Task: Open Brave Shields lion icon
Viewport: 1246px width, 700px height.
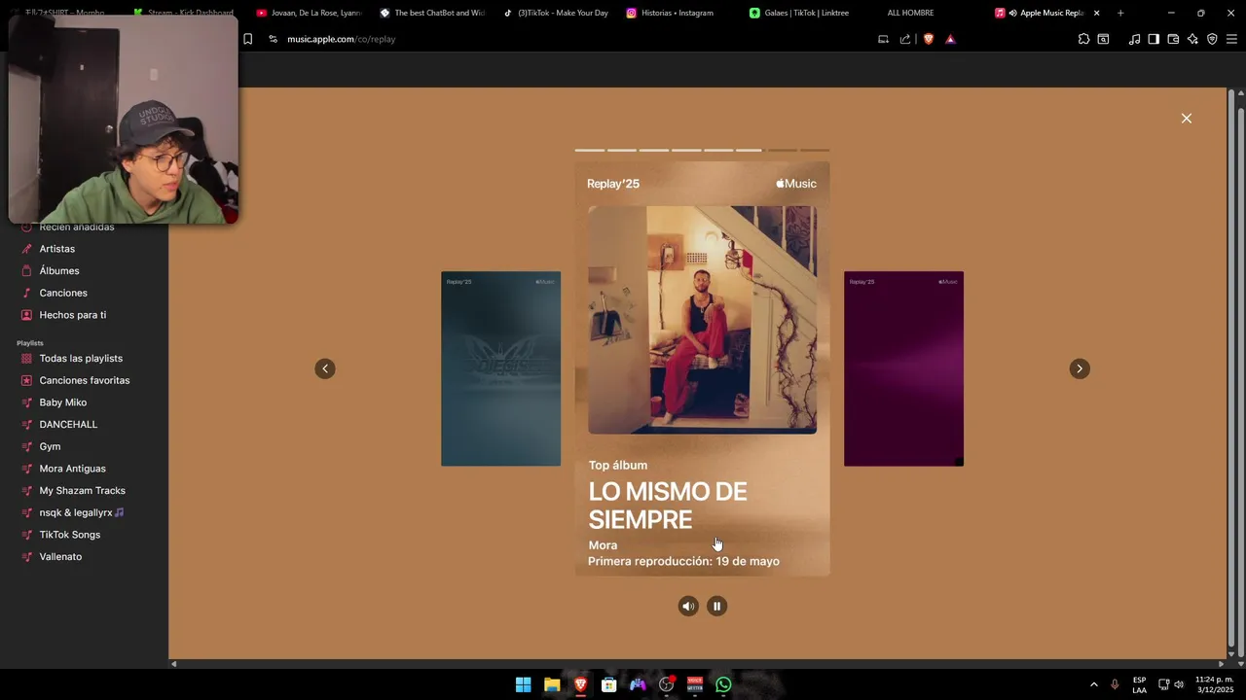Action: [x=929, y=39]
